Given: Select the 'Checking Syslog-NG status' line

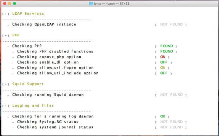Looking at the screenshot, I should coord(48,122).
